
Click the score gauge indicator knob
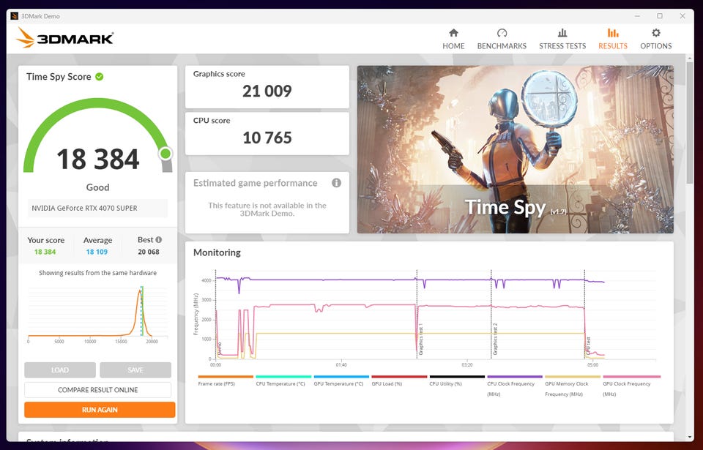[x=165, y=154]
